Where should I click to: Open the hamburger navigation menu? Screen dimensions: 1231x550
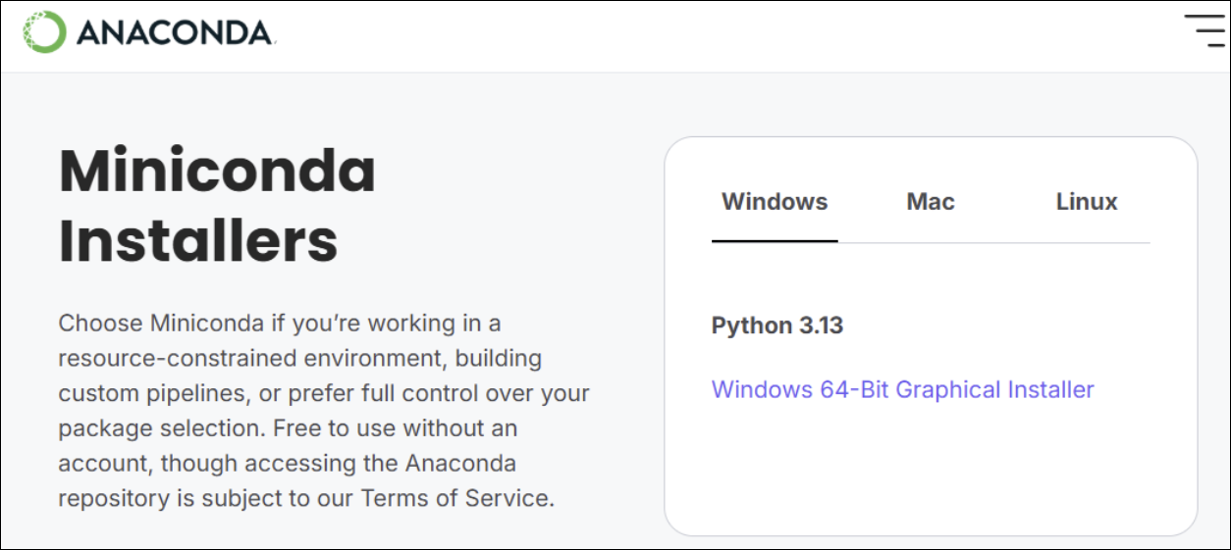(x=1204, y=31)
